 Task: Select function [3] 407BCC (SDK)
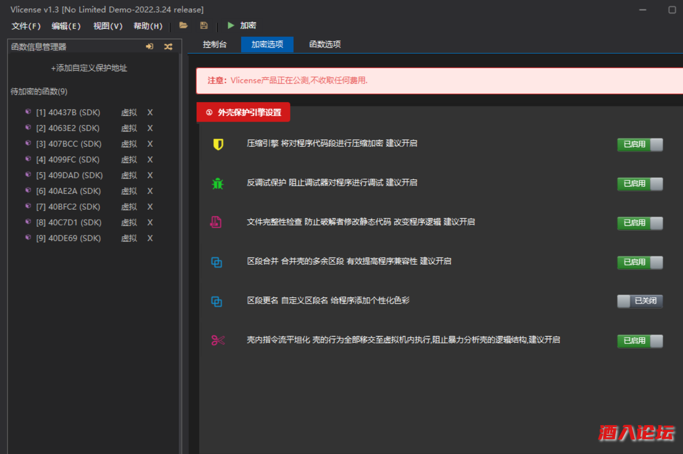click(x=69, y=144)
